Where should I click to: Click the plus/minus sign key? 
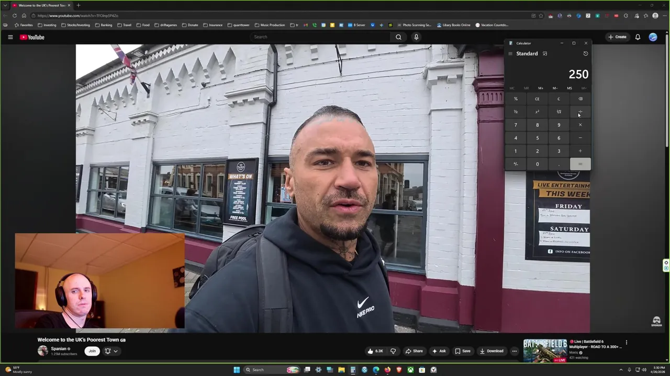516,164
